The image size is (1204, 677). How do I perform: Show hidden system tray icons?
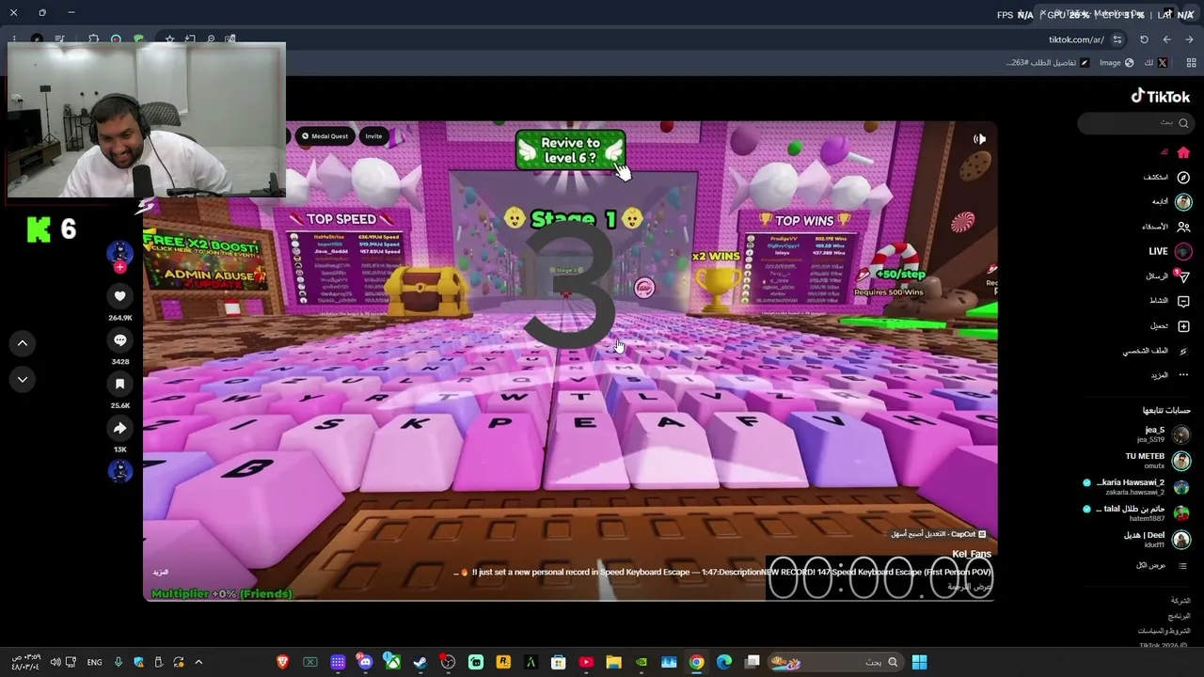(198, 662)
